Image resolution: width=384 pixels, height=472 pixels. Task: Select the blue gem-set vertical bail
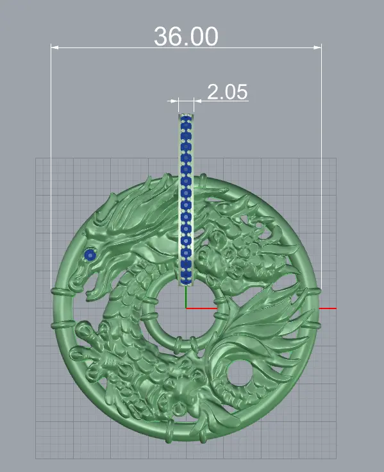tap(186, 200)
